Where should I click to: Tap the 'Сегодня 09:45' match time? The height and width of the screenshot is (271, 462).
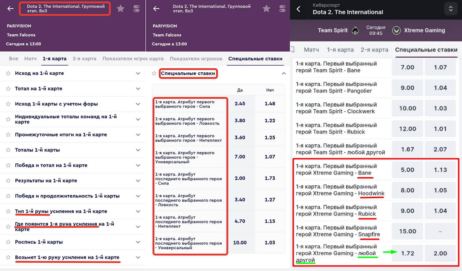pos(376,30)
